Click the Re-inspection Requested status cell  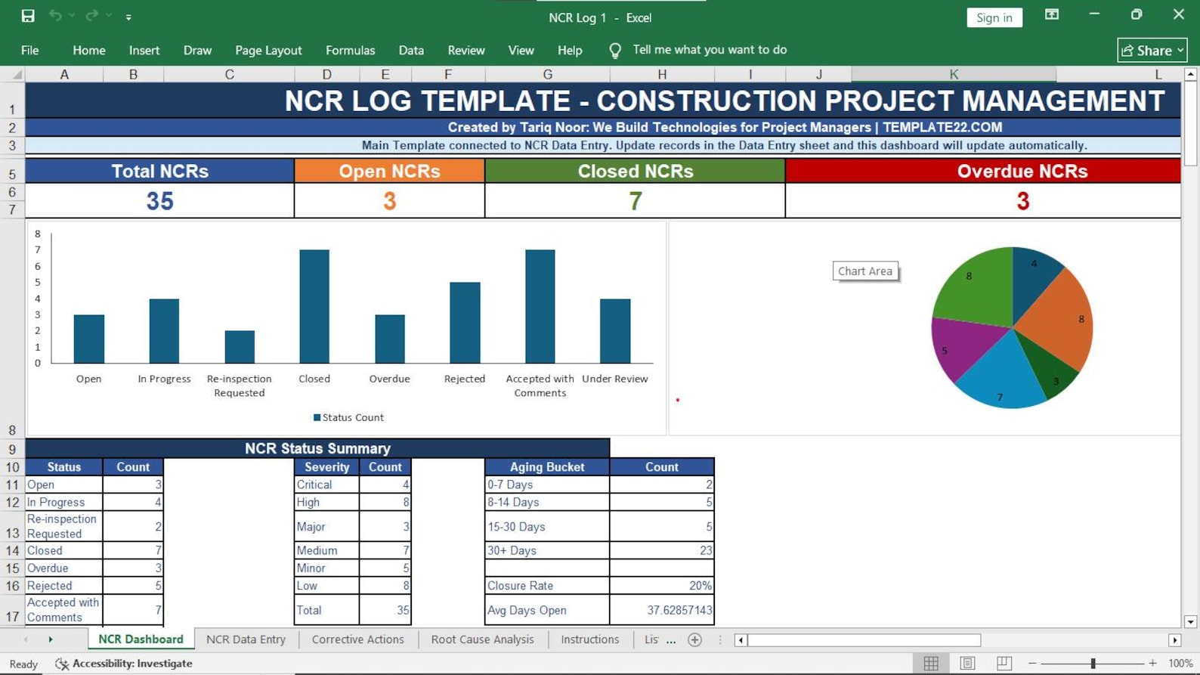click(64, 526)
